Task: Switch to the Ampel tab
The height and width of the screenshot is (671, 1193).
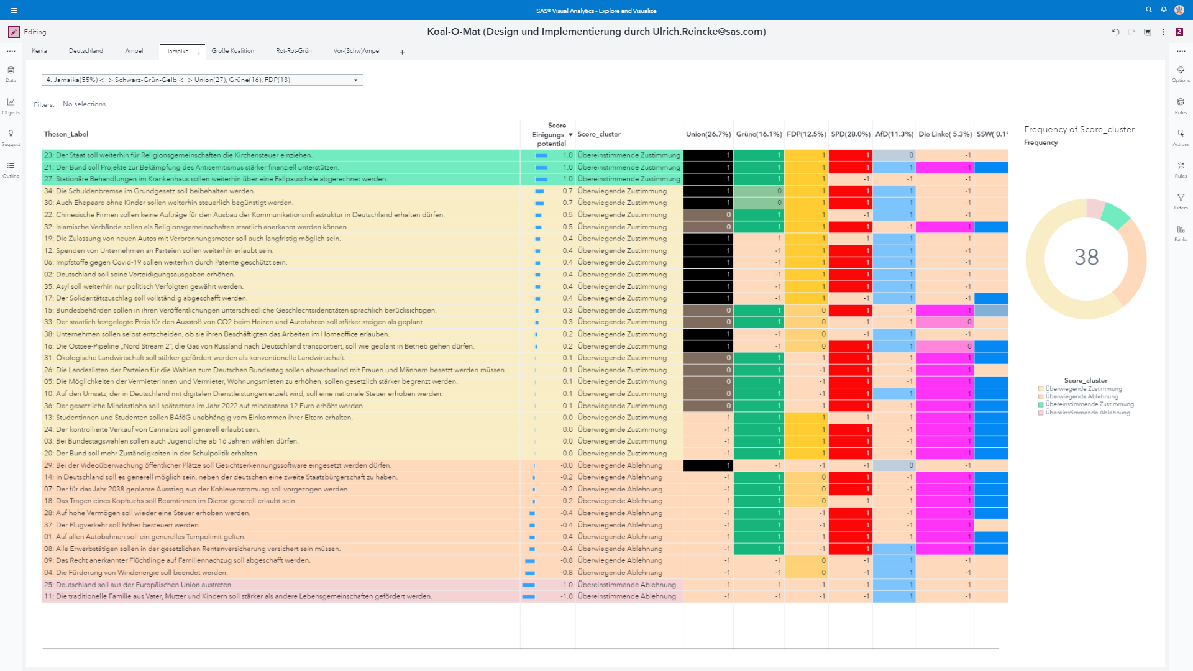Action: pyautogui.click(x=134, y=51)
